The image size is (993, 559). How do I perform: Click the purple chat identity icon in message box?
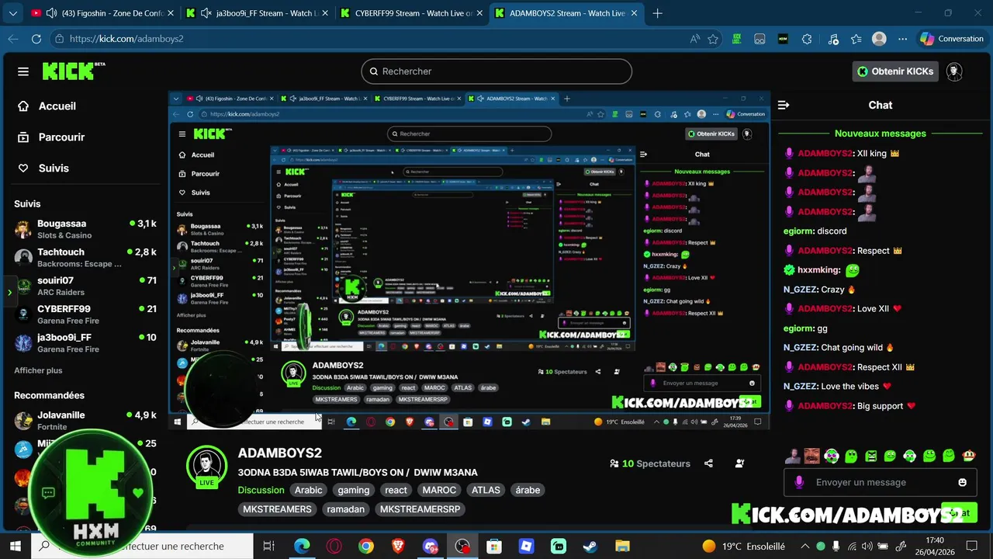(799, 482)
